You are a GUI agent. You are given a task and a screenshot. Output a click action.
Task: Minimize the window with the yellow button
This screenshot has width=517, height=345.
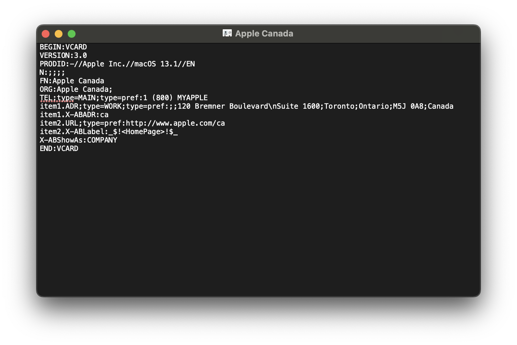coord(59,34)
